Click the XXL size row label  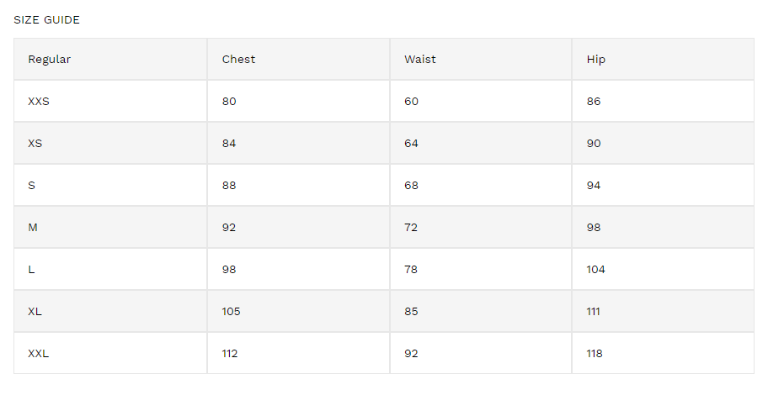coord(38,354)
